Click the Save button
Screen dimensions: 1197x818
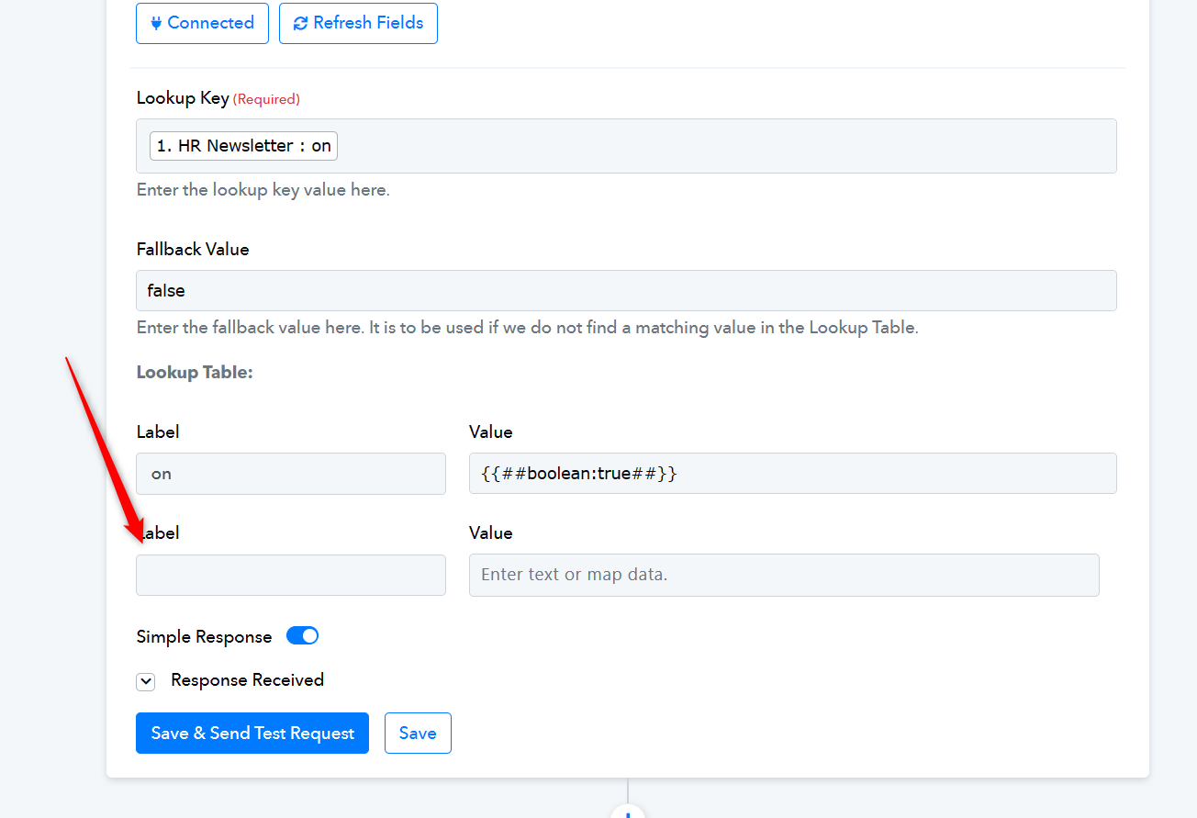coord(418,733)
